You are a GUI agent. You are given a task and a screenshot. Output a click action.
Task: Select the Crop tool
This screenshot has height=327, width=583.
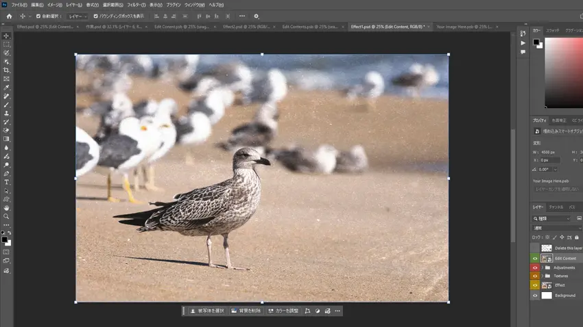tap(7, 70)
